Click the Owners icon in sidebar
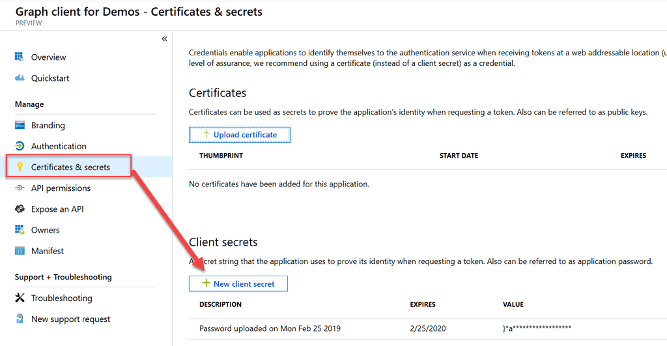The height and width of the screenshot is (346, 667). [x=20, y=230]
